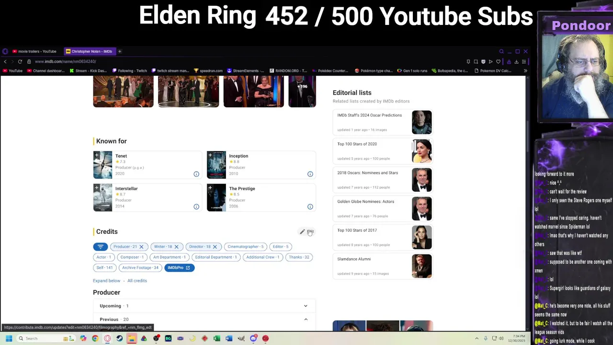Image resolution: width=613 pixels, height=345 pixels.
Task: Open Slamdance Alumni list
Action: coord(383,266)
